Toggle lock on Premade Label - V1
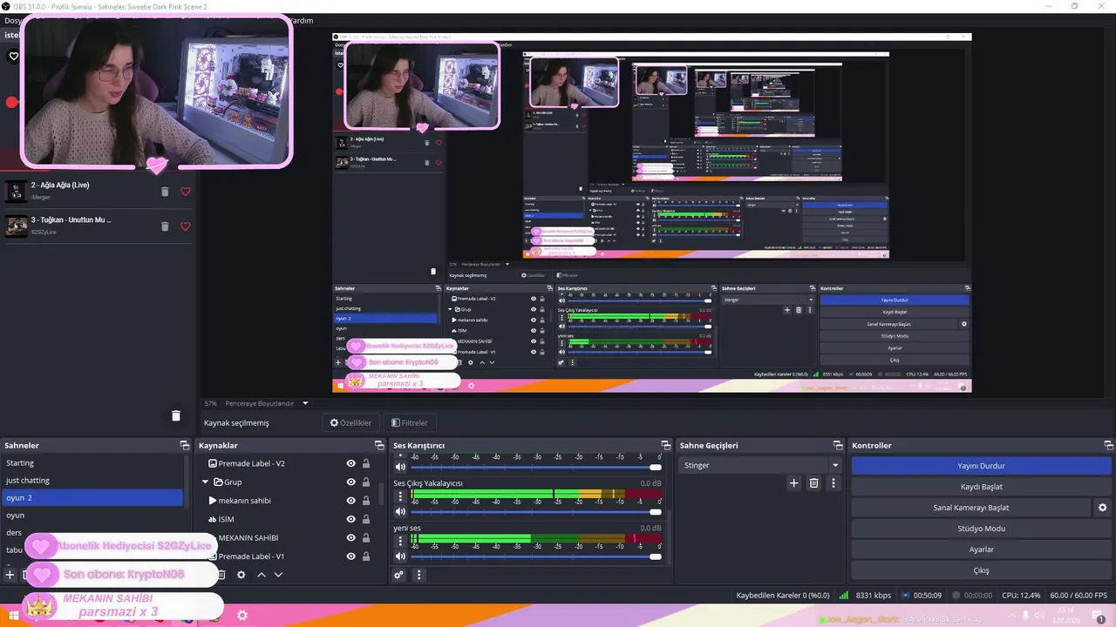 (366, 556)
